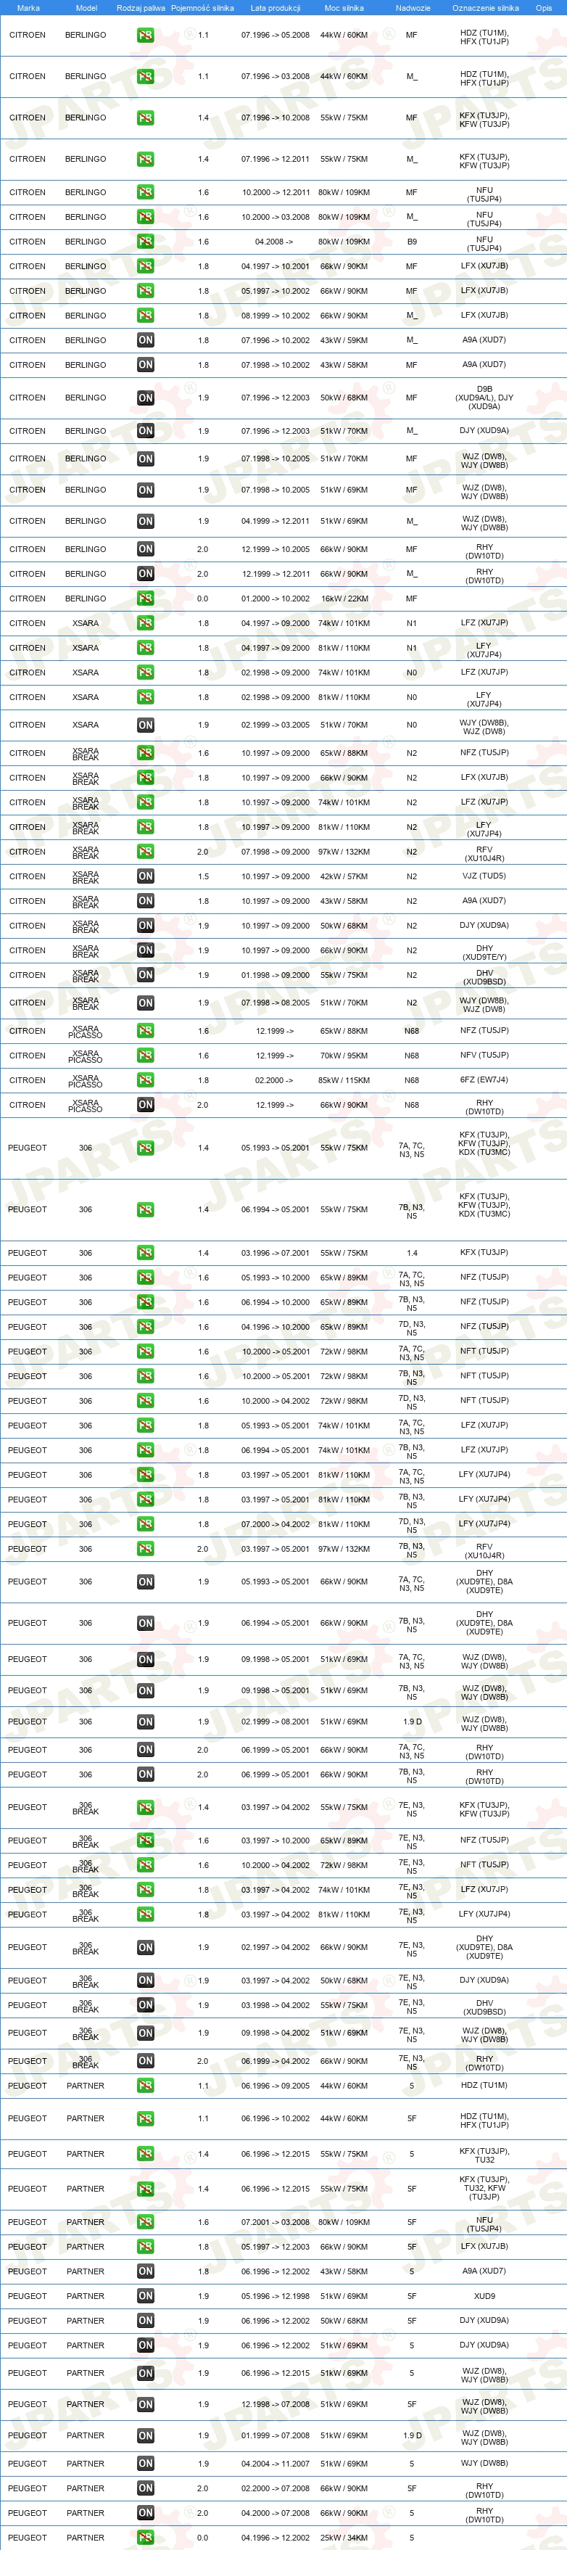Screen dimensions: 567x2550
Task: Click ON icon of Partner XUD9 row
Action: pyautogui.click(x=146, y=2297)
